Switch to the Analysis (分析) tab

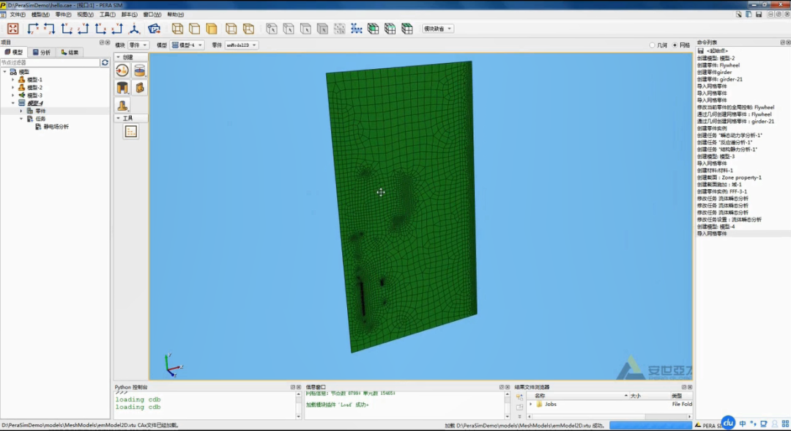click(42, 53)
